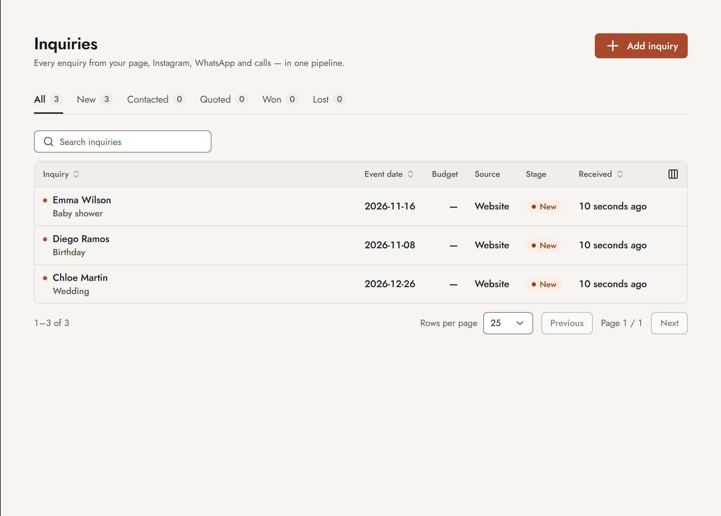Click the New stage badge for Chloe Martin

tap(544, 284)
